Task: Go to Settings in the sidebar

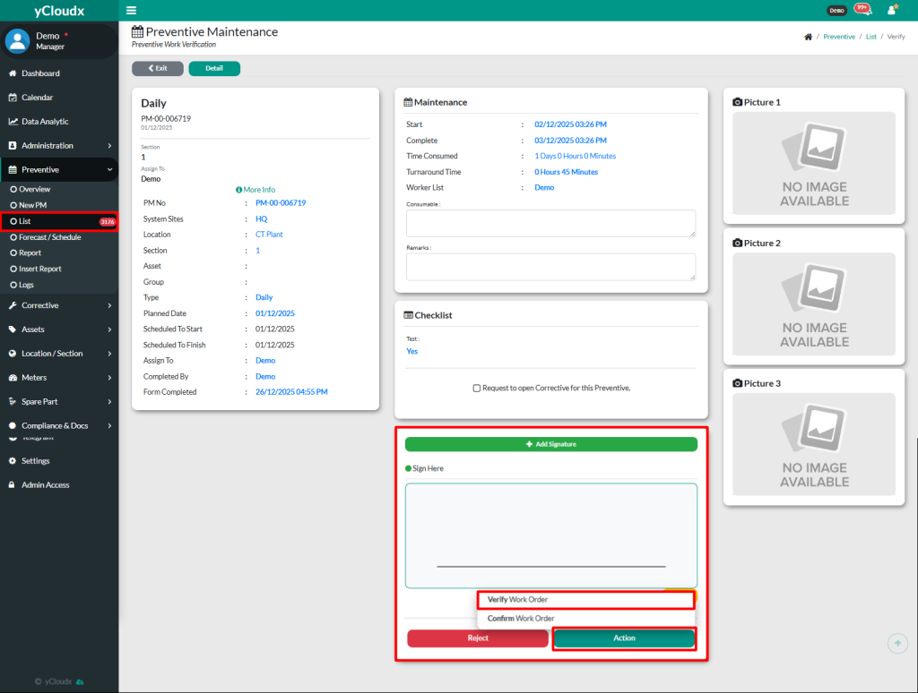Action: pos(36,461)
